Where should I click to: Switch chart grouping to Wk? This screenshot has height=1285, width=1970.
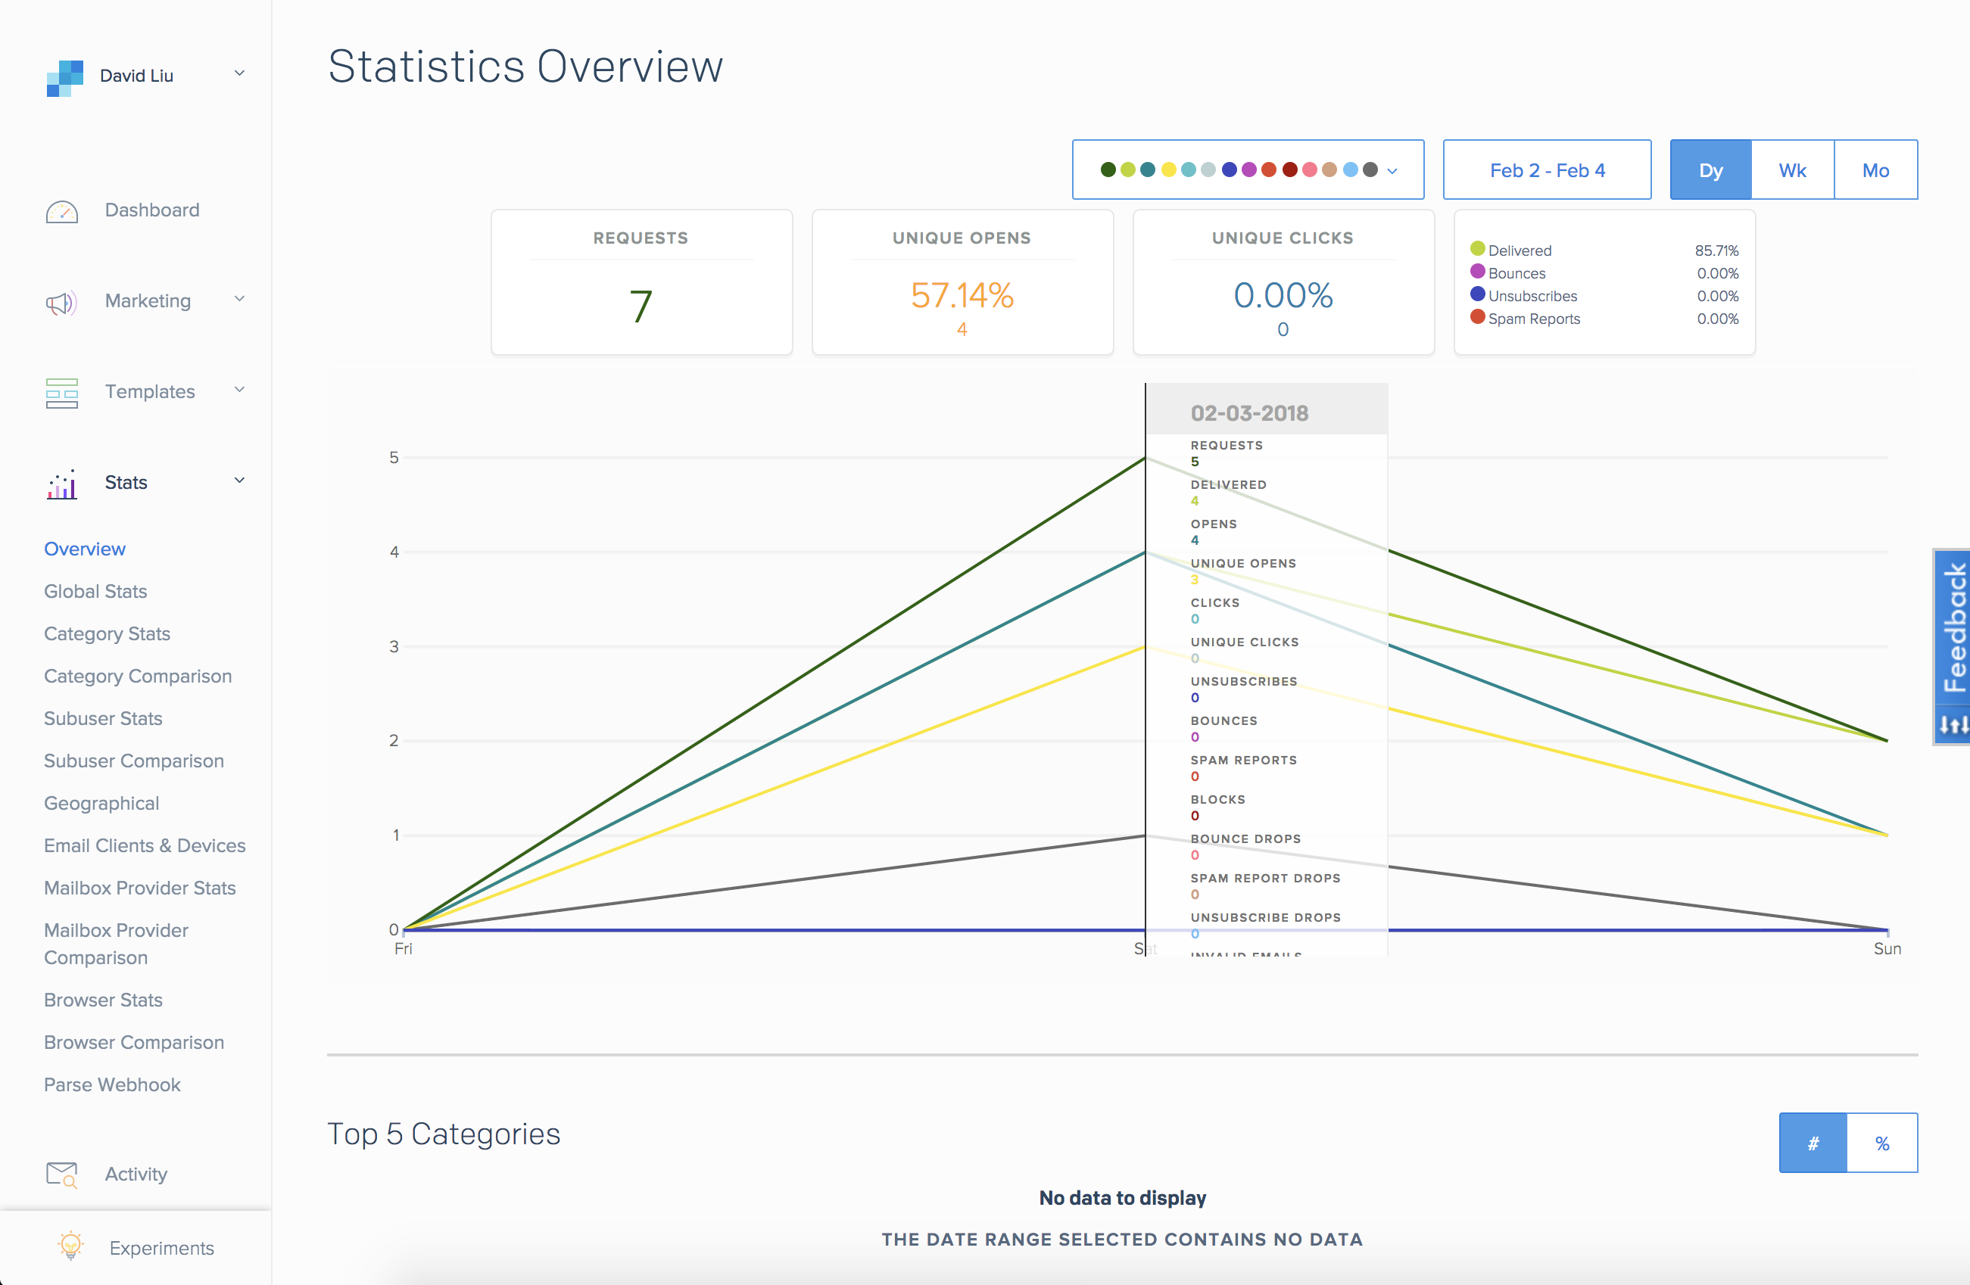[1792, 170]
